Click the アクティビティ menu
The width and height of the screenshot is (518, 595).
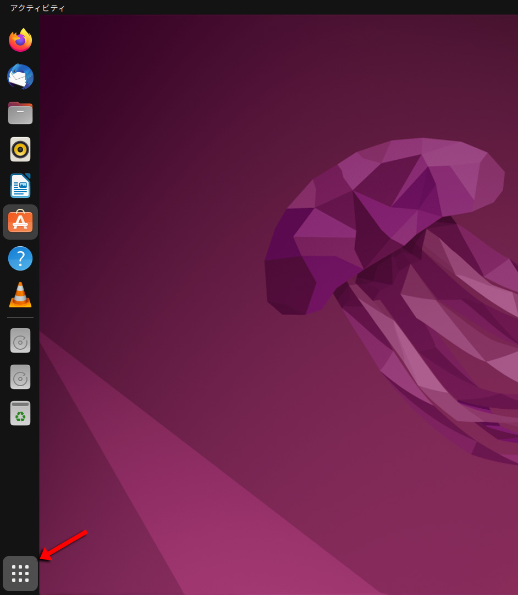tap(37, 8)
